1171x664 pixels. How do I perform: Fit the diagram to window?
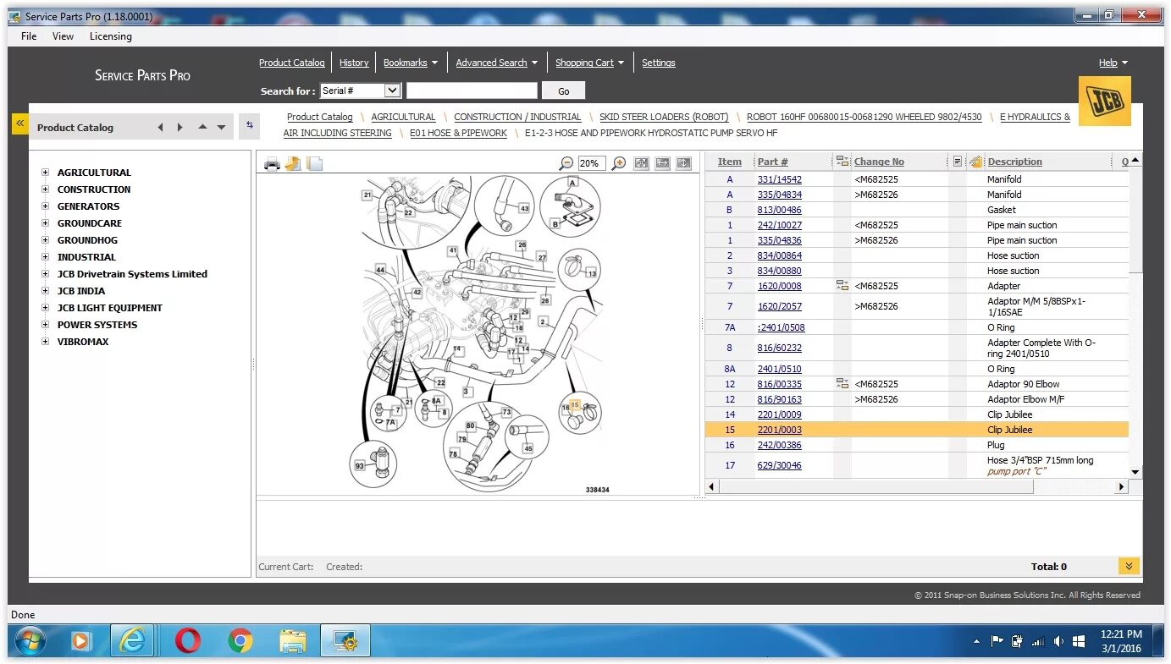[x=642, y=163]
